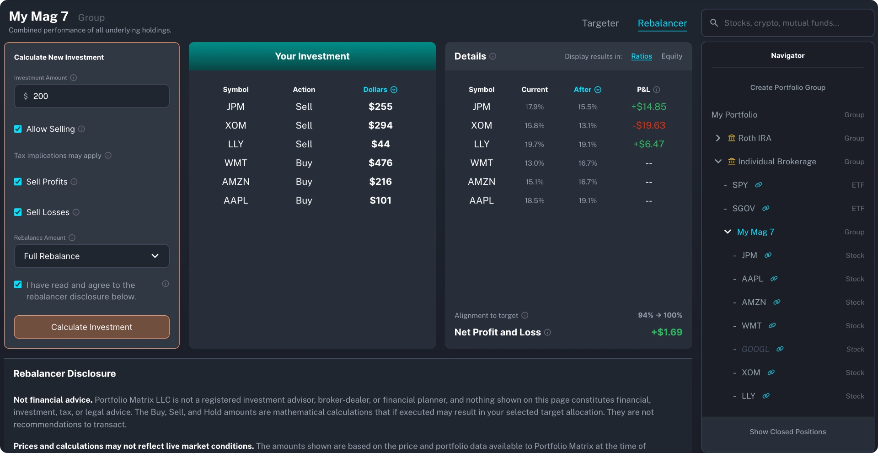Click the info icon beside Rebalance Amount
The height and width of the screenshot is (453, 878).
pos(72,238)
